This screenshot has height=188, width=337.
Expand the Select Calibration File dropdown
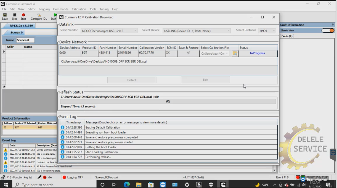(x=227, y=53)
